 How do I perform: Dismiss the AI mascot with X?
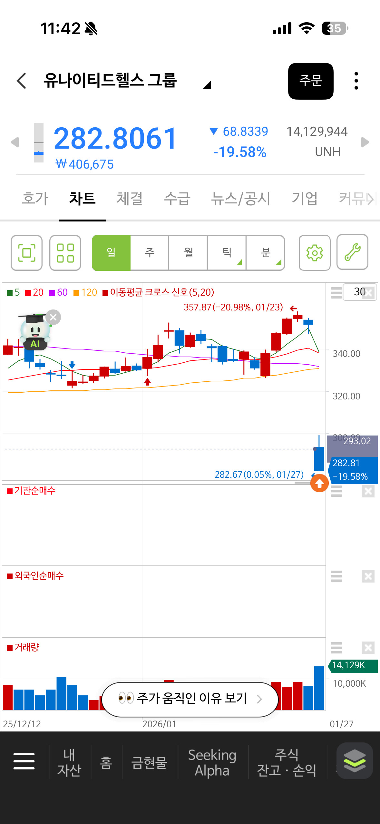click(53, 317)
